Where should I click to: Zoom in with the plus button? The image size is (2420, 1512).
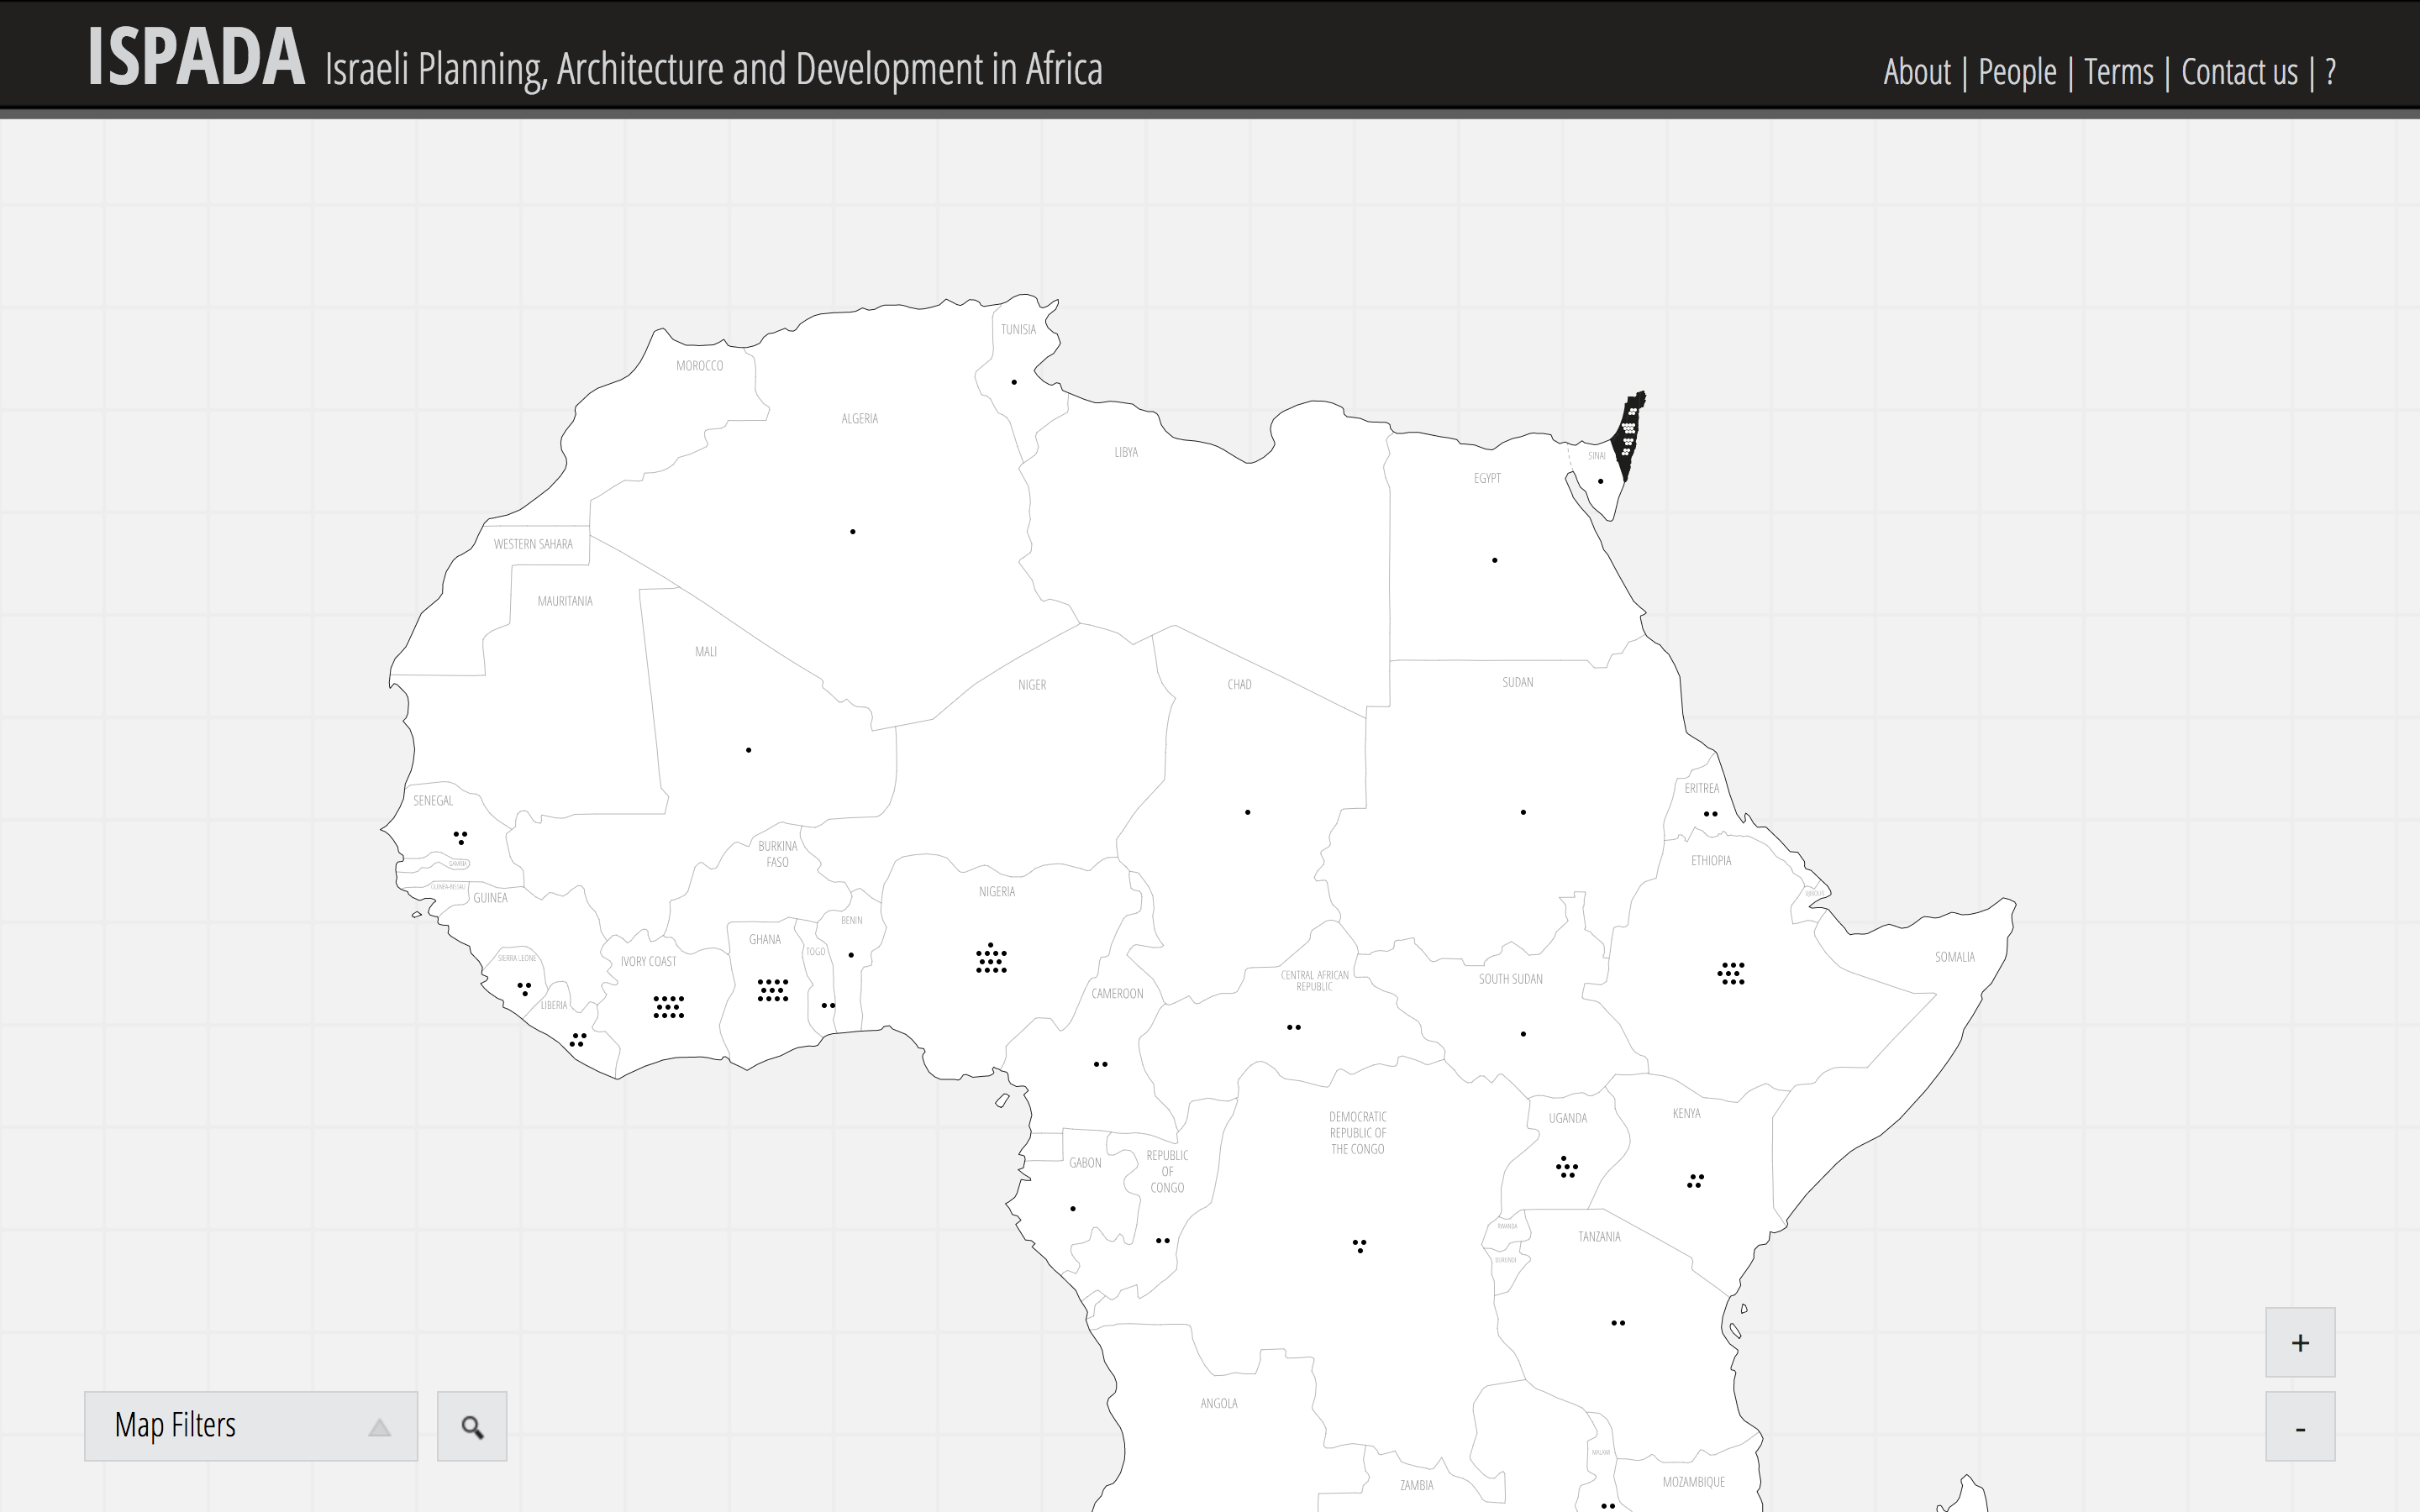pyautogui.click(x=2299, y=1342)
